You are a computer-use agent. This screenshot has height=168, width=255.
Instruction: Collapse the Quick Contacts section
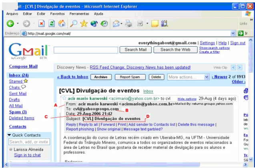click(9, 135)
